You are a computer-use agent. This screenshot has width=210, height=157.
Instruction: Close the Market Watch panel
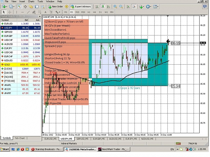40,16
